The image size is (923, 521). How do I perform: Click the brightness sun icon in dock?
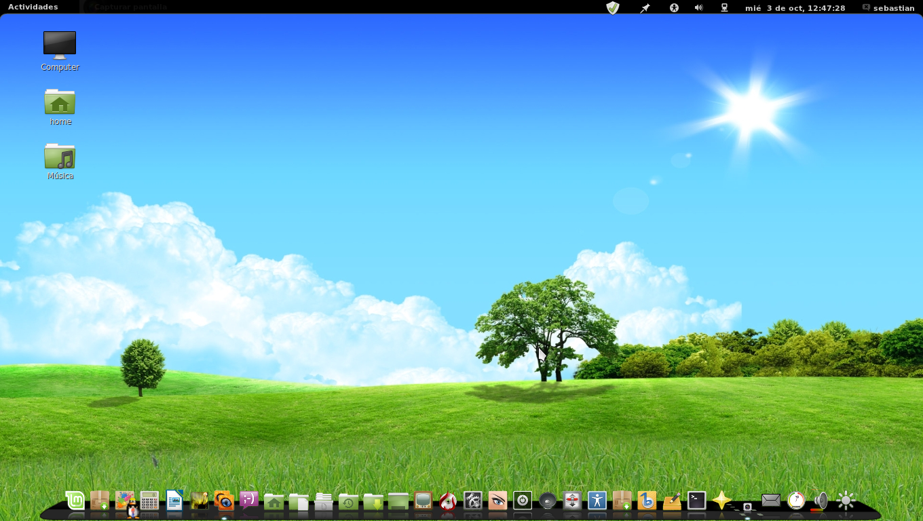[x=846, y=501]
